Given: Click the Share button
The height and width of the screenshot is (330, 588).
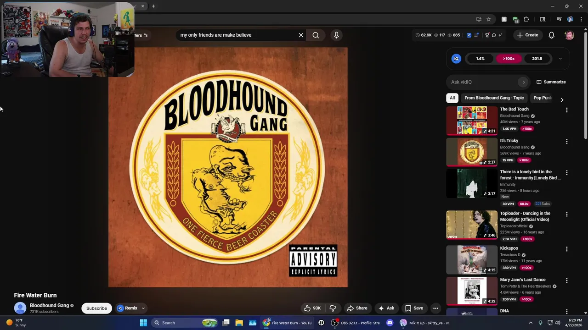Looking at the screenshot, I should coord(357,308).
